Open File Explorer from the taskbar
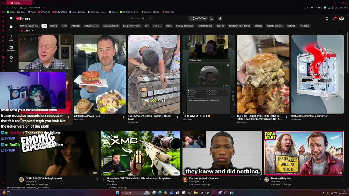349x196 pixels. coord(196,193)
